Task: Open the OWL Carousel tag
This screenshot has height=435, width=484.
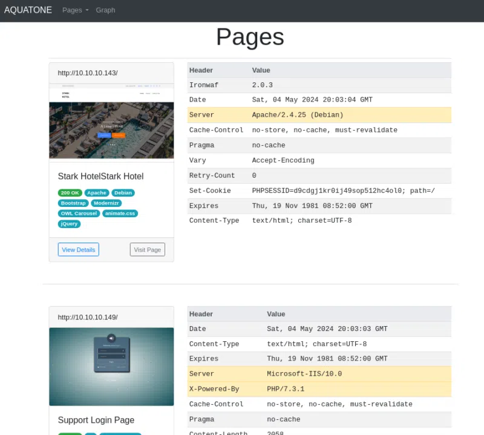Action: [79, 214]
